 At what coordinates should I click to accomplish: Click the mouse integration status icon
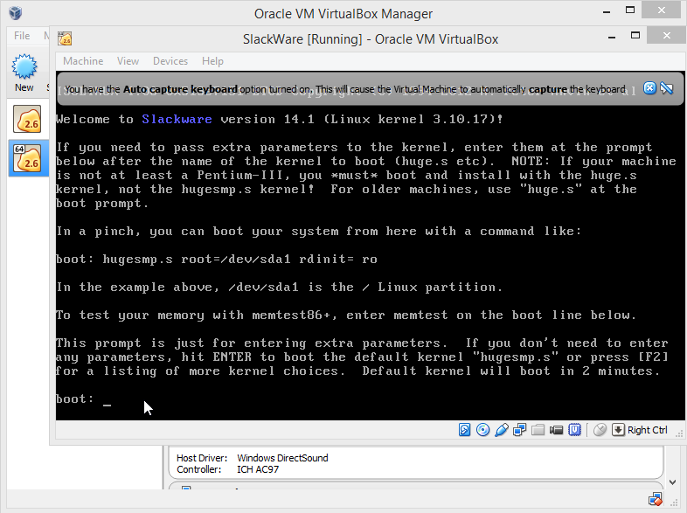pyautogui.click(x=600, y=430)
